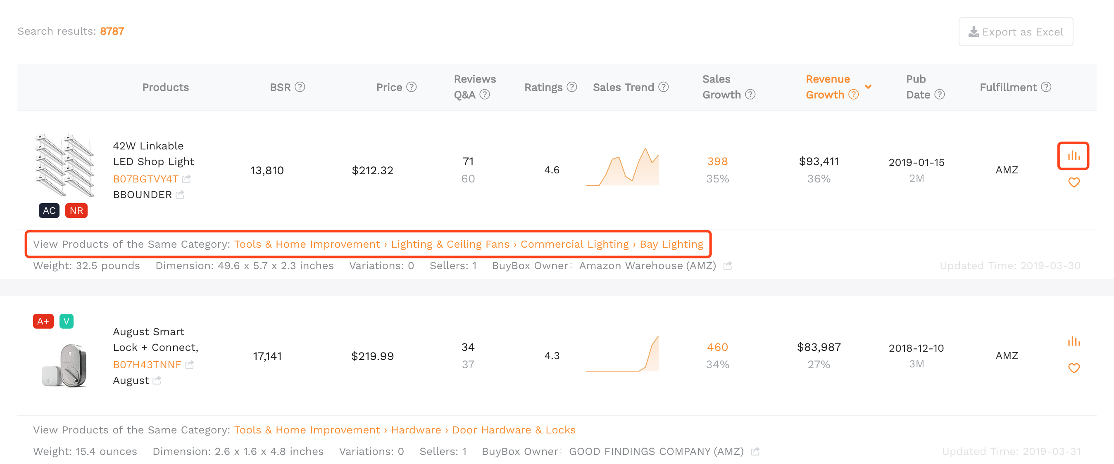Open Lighting & Ceiling Fans category link
The width and height of the screenshot is (1114, 464).
(x=450, y=244)
